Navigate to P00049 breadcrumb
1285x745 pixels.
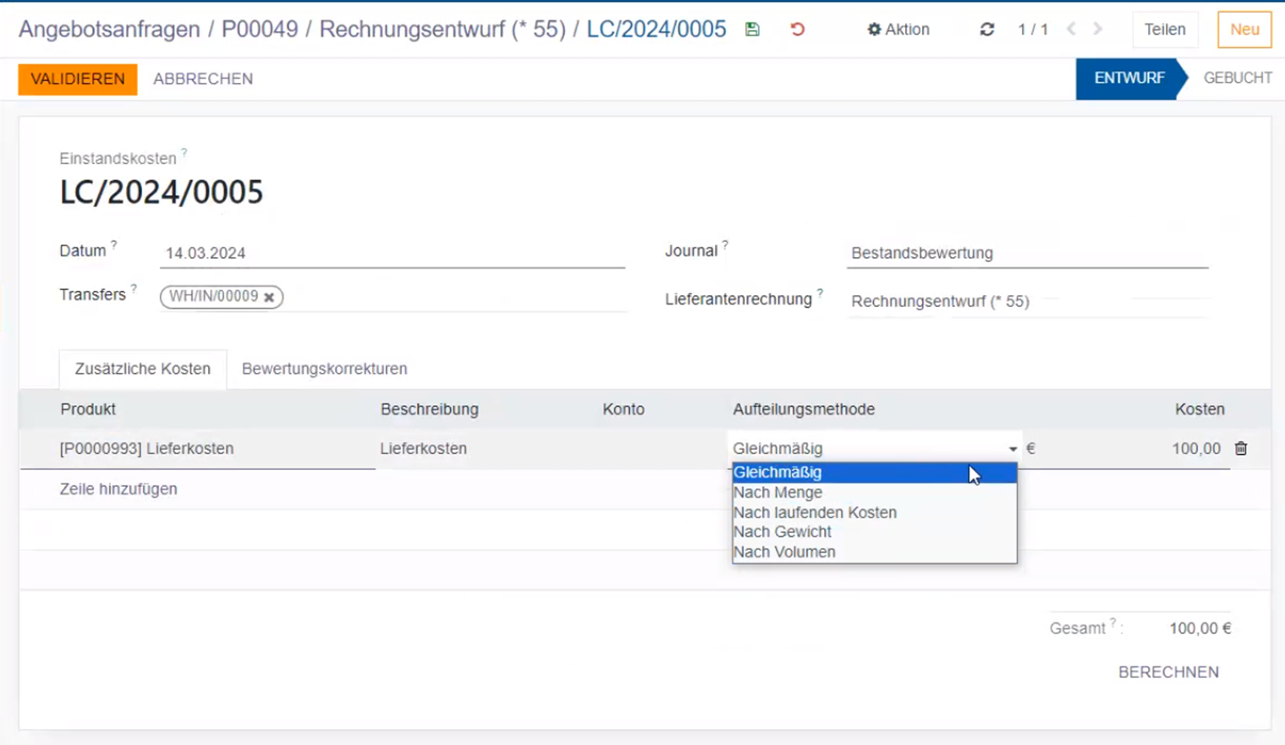260,30
